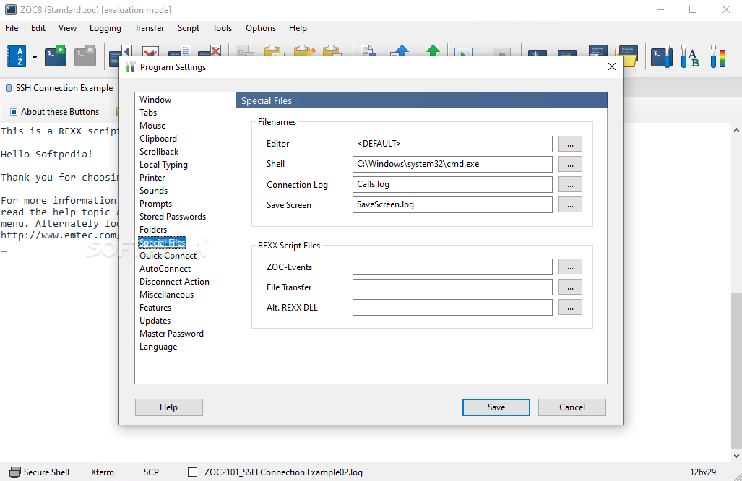Click the About these Buttons user button
The image size is (742, 481).
click(55, 112)
